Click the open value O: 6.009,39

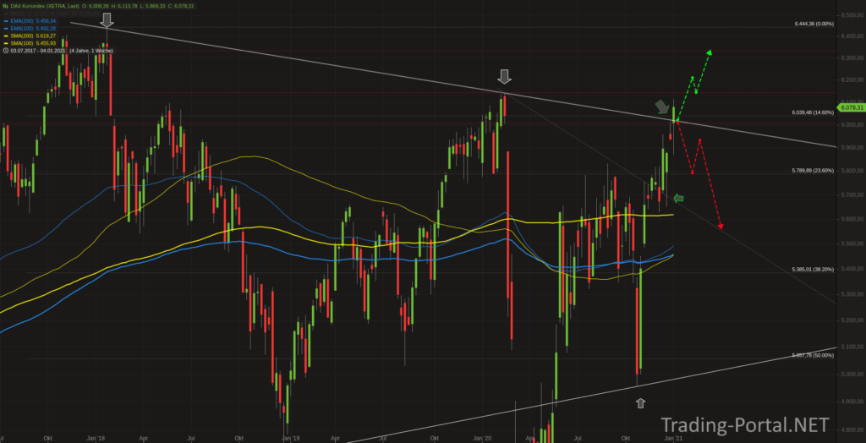[x=95, y=6]
